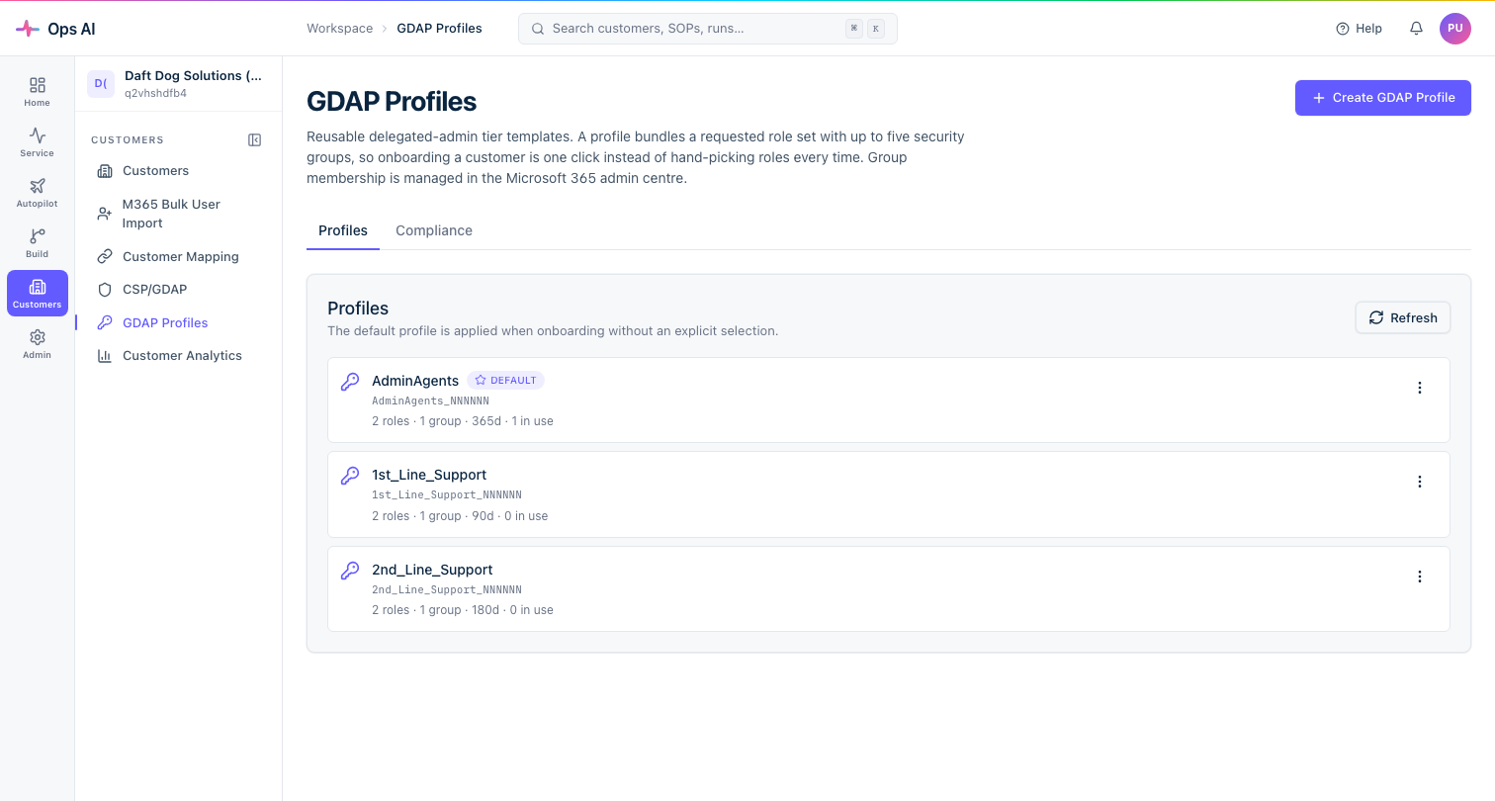The height and width of the screenshot is (801, 1495).
Task: Open Customer Analytics in sidebar
Action: (x=178, y=356)
